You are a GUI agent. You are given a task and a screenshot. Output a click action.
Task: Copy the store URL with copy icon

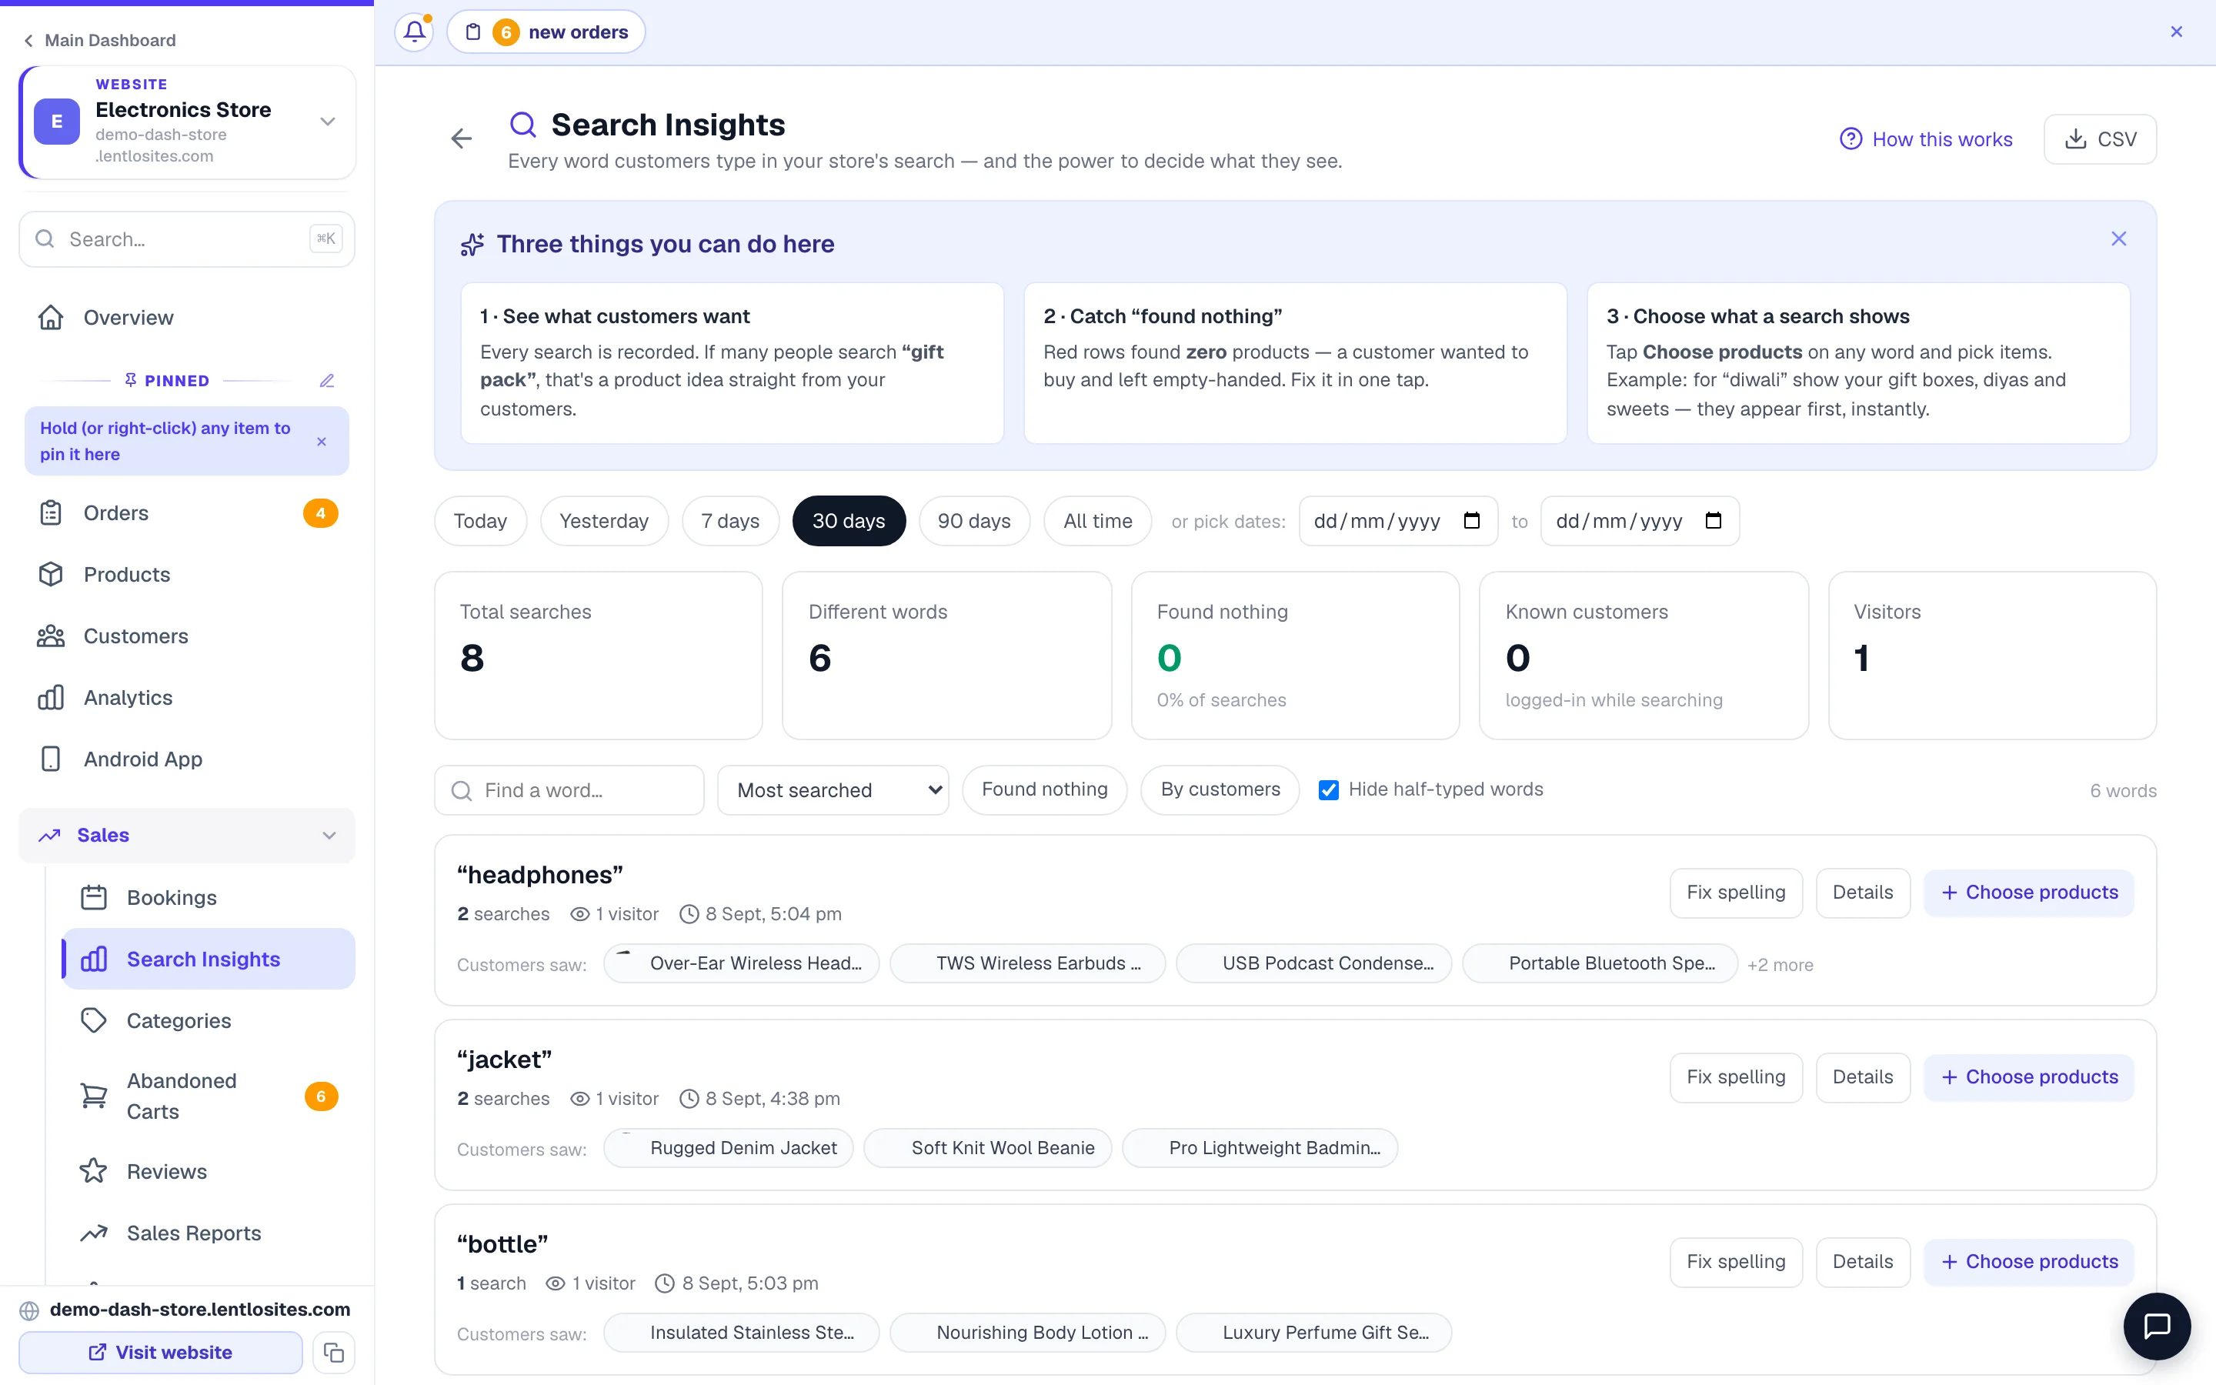[x=333, y=1352]
